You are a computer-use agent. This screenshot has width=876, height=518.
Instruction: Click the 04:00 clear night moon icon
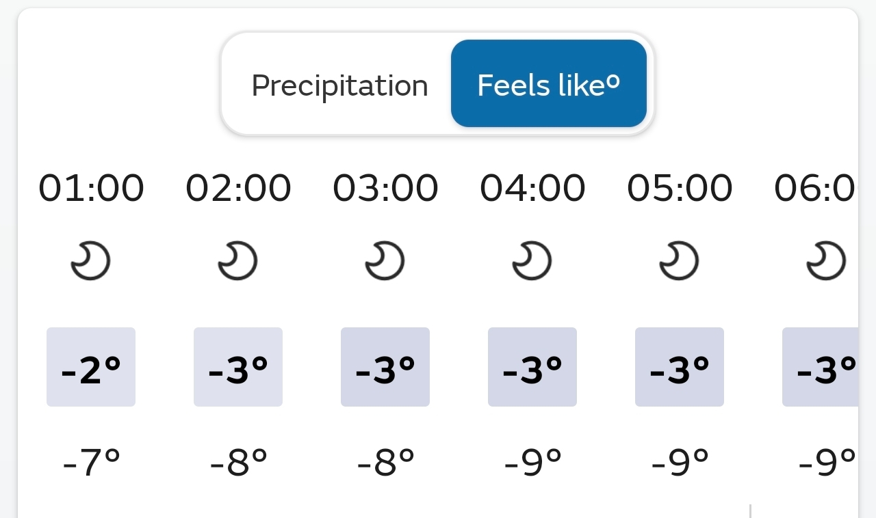pyautogui.click(x=532, y=261)
